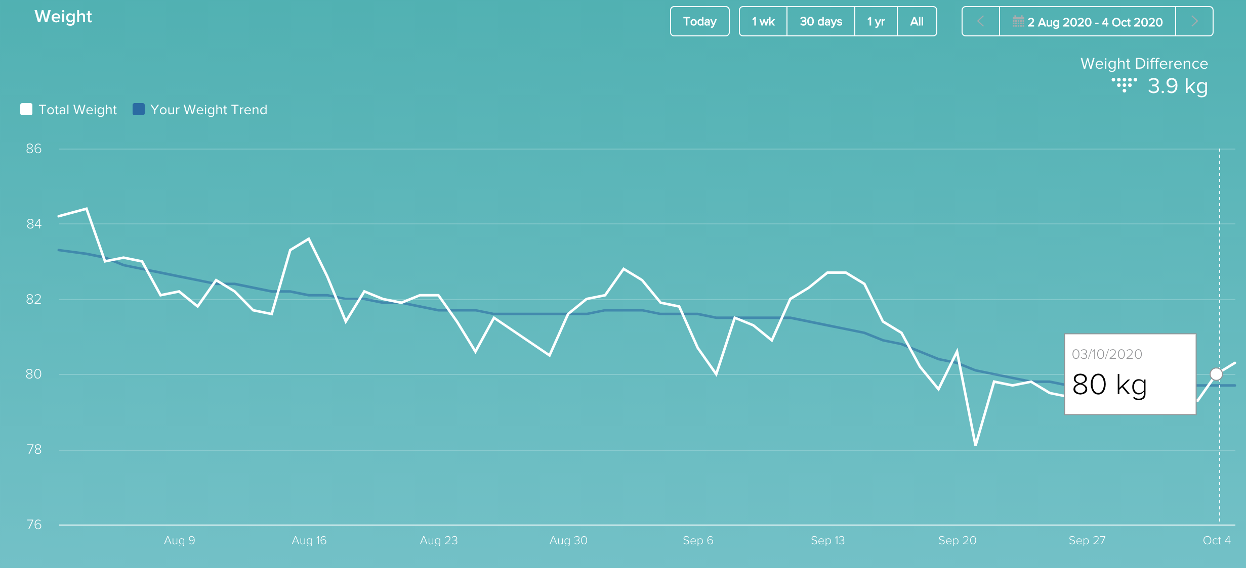Select the Today time filter button

coord(698,22)
